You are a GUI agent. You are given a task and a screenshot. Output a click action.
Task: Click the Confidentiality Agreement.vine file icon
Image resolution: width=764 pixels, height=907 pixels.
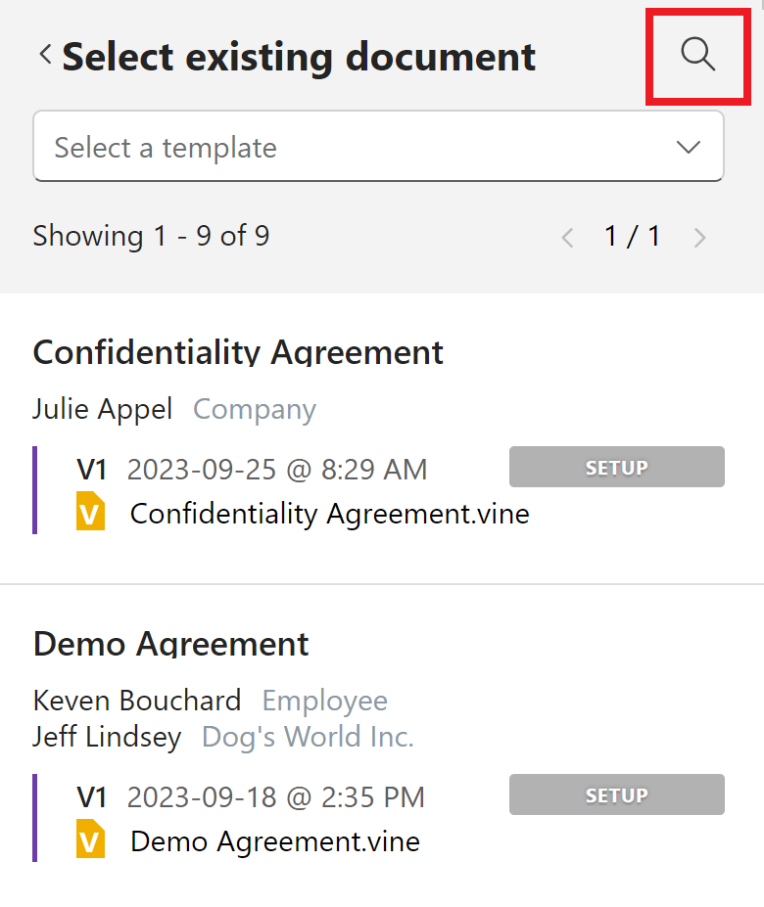pyautogui.click(x=90, y=514)
